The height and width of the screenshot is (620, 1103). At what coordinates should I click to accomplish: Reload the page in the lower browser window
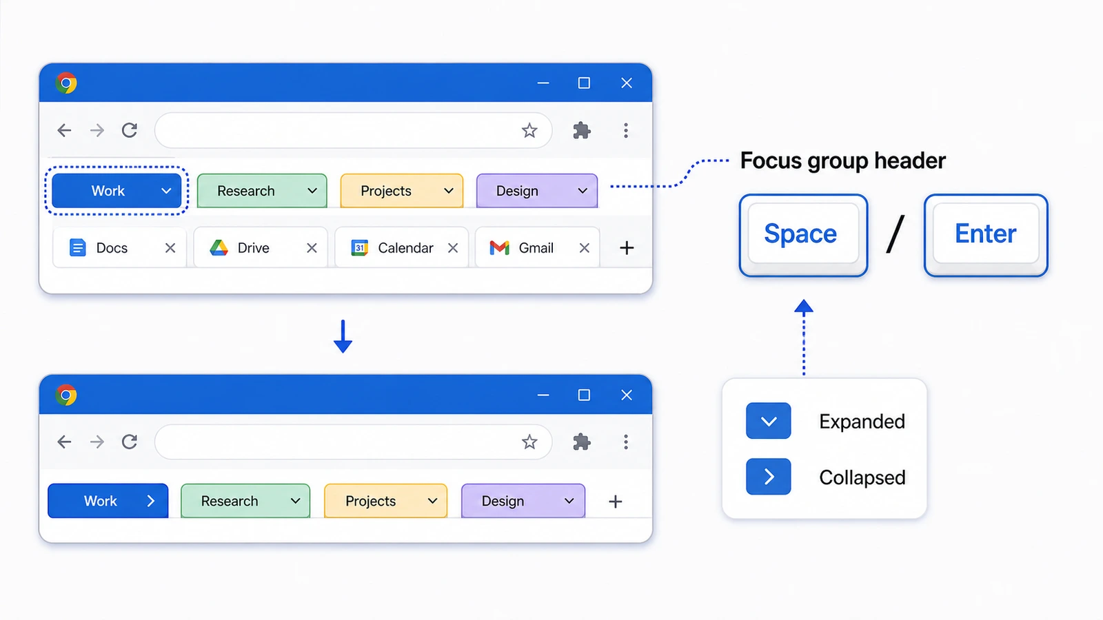coord(130,442)
